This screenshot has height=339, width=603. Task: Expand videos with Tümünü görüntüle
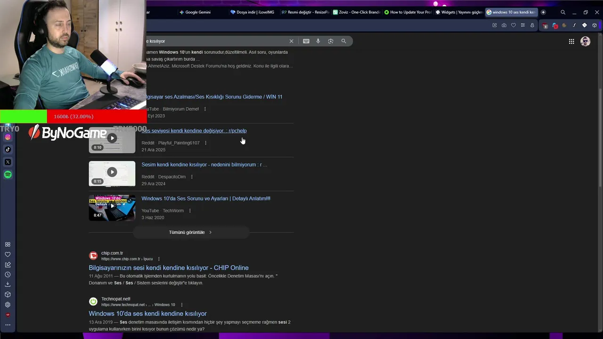[191, 232]
